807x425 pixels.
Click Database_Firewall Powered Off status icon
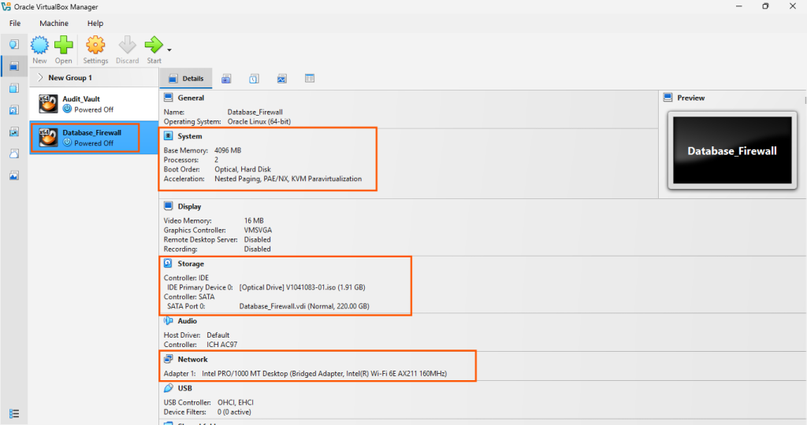67,143
